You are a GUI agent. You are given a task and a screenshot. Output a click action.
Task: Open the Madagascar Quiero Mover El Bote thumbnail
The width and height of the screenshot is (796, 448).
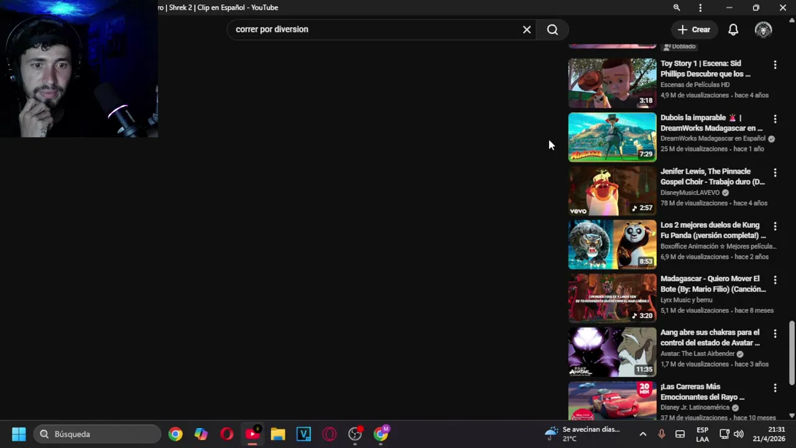(x=612, y=299)
